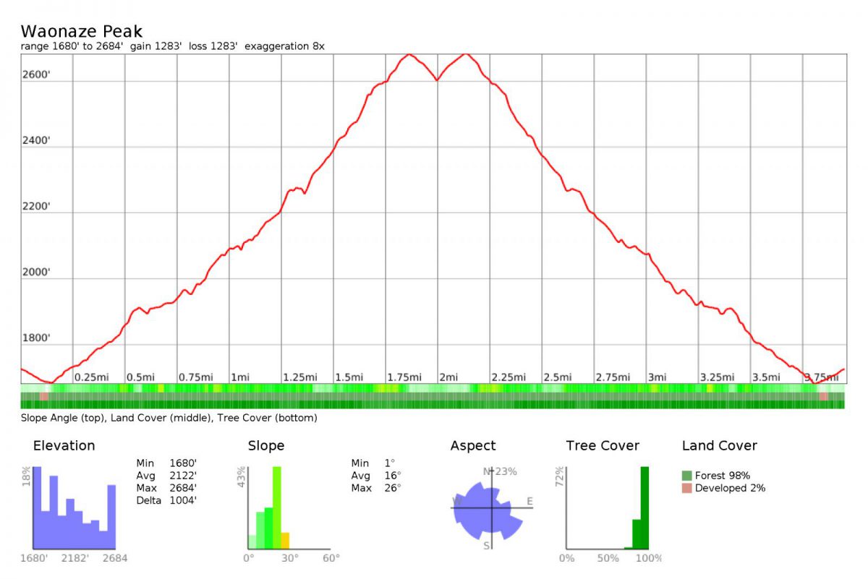This screenshot has height=579, width=868.
Task: Select the Forest 98% legend text
Action: (722, 476)
